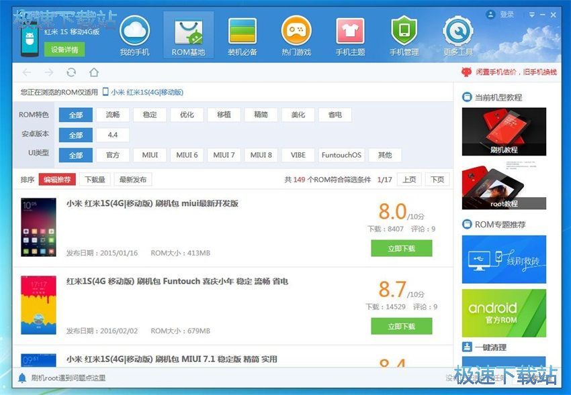Open the 装机必备 section
This screenshot has width=571, height=395.
[242, 36]
